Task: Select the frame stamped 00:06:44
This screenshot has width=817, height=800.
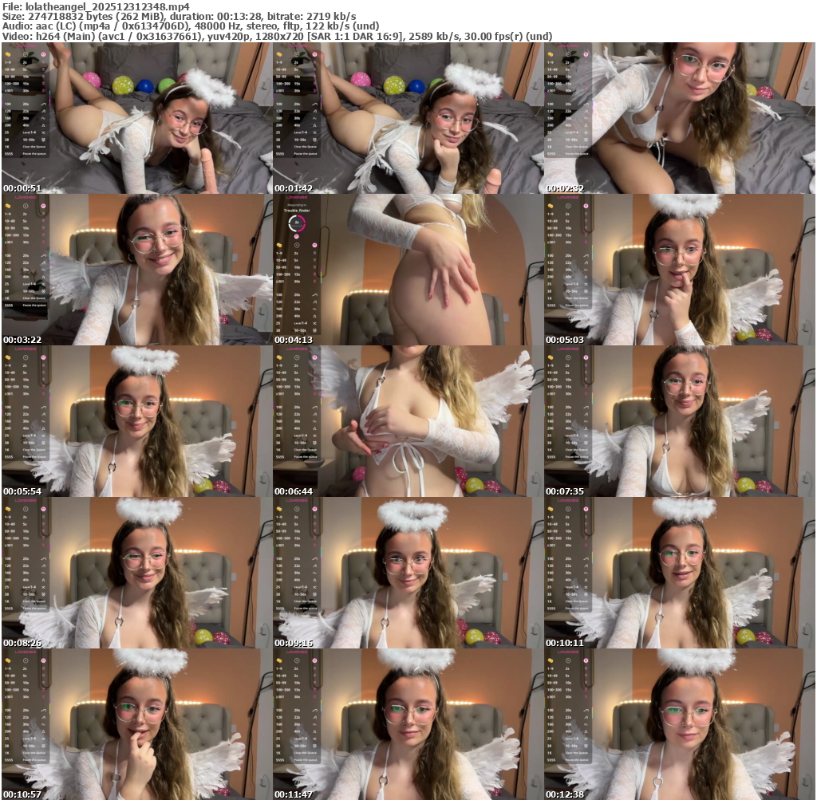Action: point(408,421)
